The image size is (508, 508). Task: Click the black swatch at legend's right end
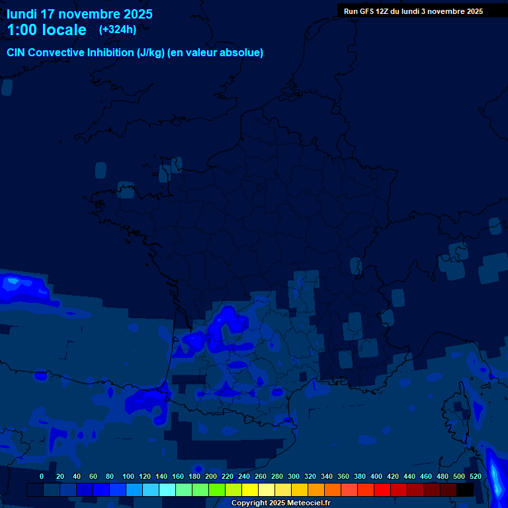click(x=465, y=490)
